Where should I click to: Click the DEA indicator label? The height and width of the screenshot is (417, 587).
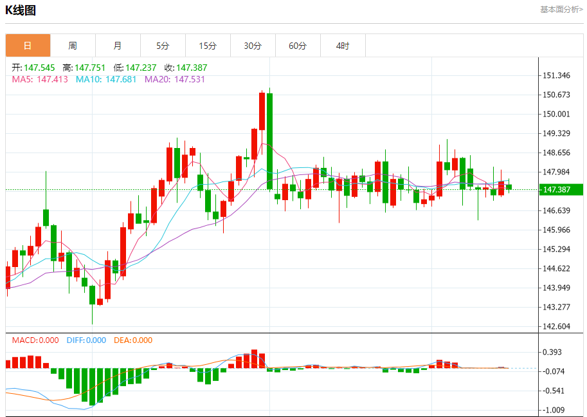click(x=133, y=340)
